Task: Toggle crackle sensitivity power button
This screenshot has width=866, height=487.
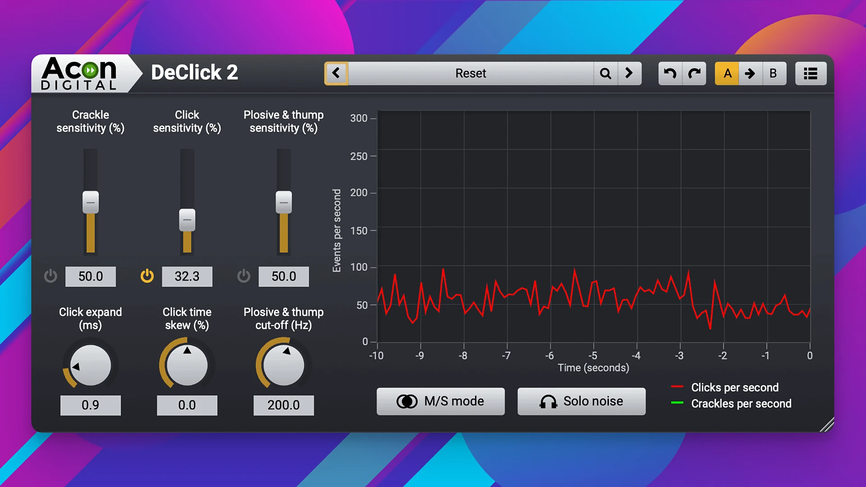Action: point(51,276)
